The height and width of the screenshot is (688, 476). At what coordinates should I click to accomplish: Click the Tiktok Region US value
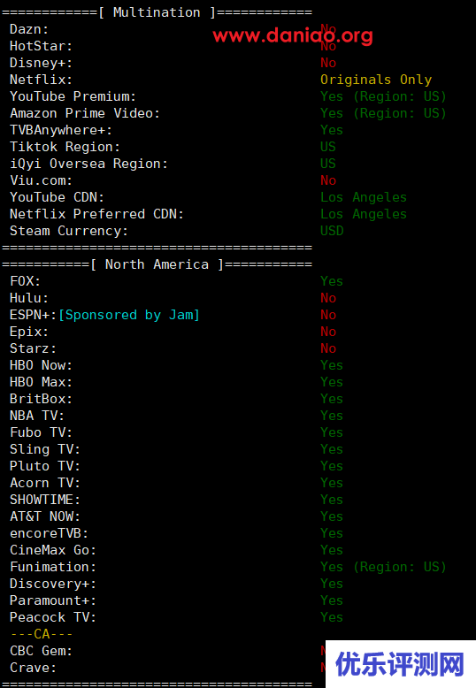click(328, 147)
